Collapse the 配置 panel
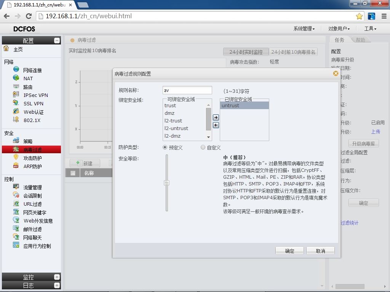The image size is (390, 292). tap(57, 40)
